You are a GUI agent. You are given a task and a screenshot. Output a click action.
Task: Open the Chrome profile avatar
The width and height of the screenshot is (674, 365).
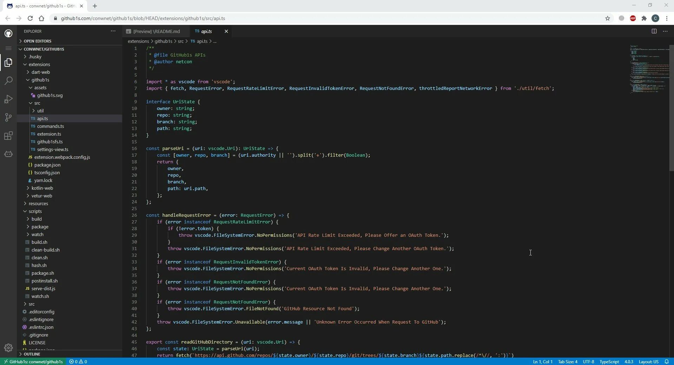point(655,18)
